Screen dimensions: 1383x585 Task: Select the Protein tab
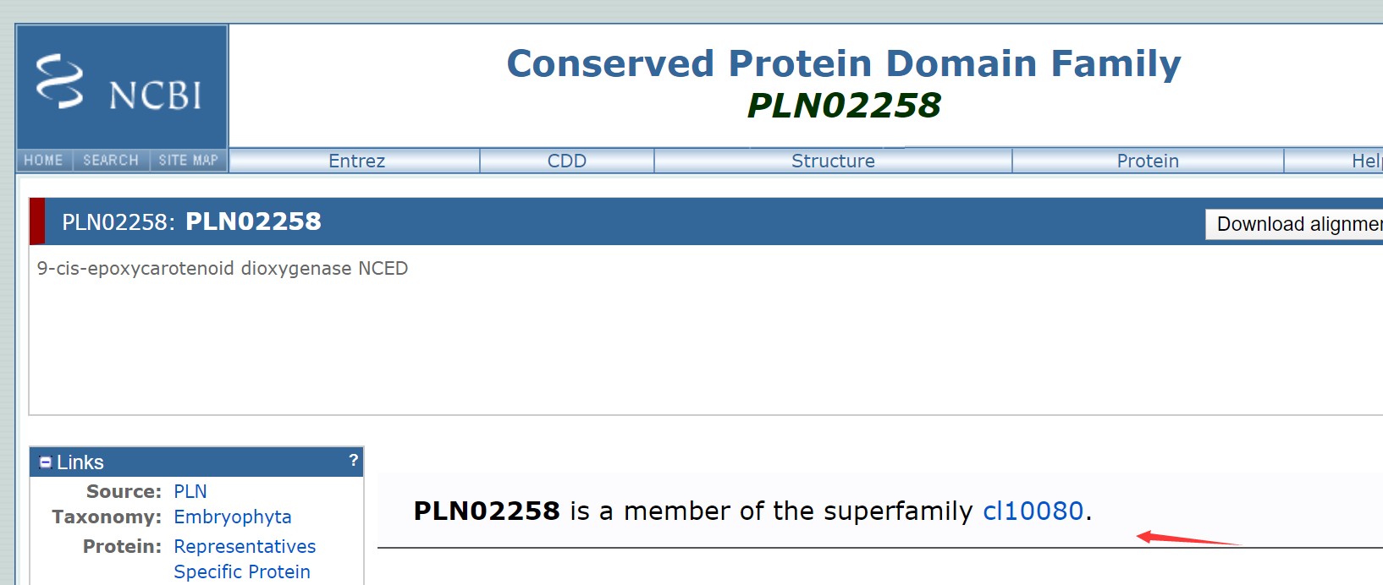1148,161
